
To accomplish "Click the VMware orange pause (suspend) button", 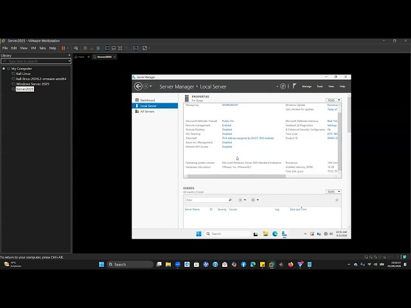I will coord(63,48).
